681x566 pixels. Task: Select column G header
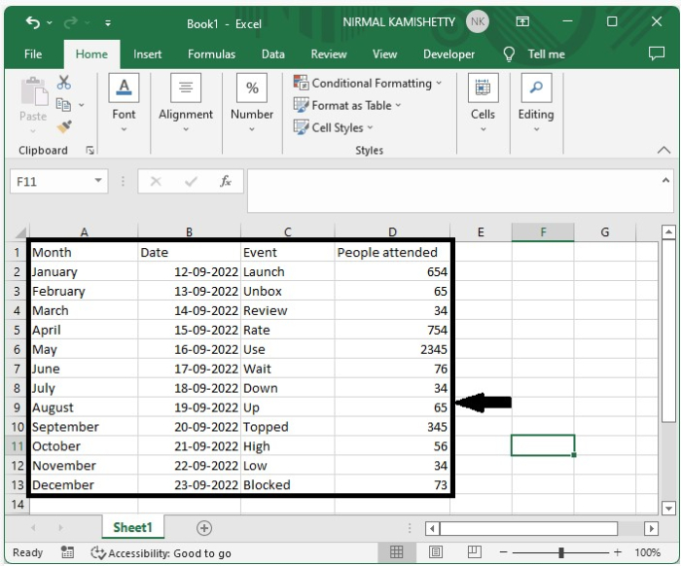(x=604, y=232)
